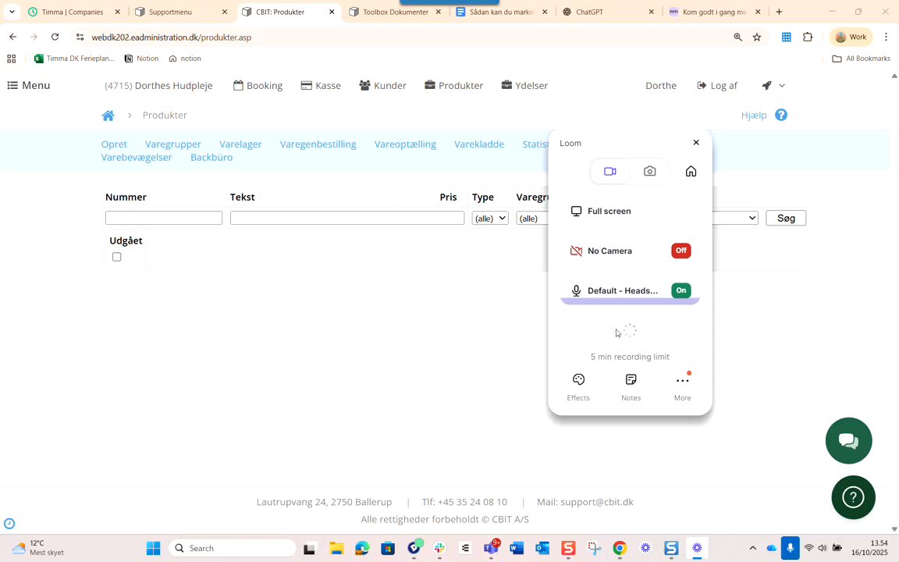Bookmark this page with the star icon
Image resolution: width=899 pixels, height=562 pixels.
point(757,37)
